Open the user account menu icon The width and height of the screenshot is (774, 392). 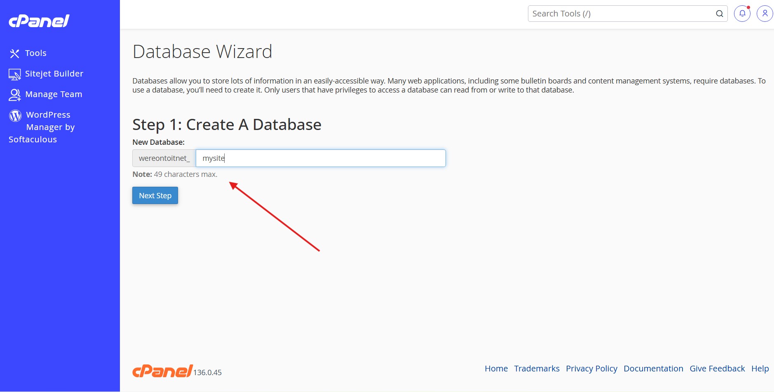765,14
